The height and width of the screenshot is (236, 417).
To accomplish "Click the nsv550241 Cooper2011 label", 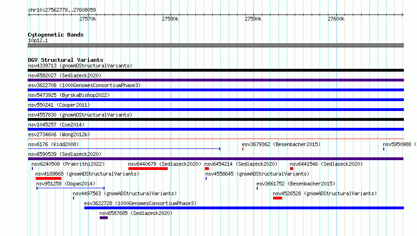I will click(59, 105).
